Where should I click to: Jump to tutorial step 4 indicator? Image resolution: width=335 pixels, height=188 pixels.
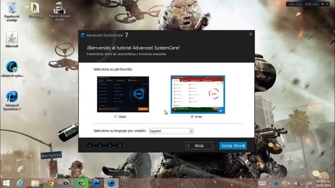point(120,146)
